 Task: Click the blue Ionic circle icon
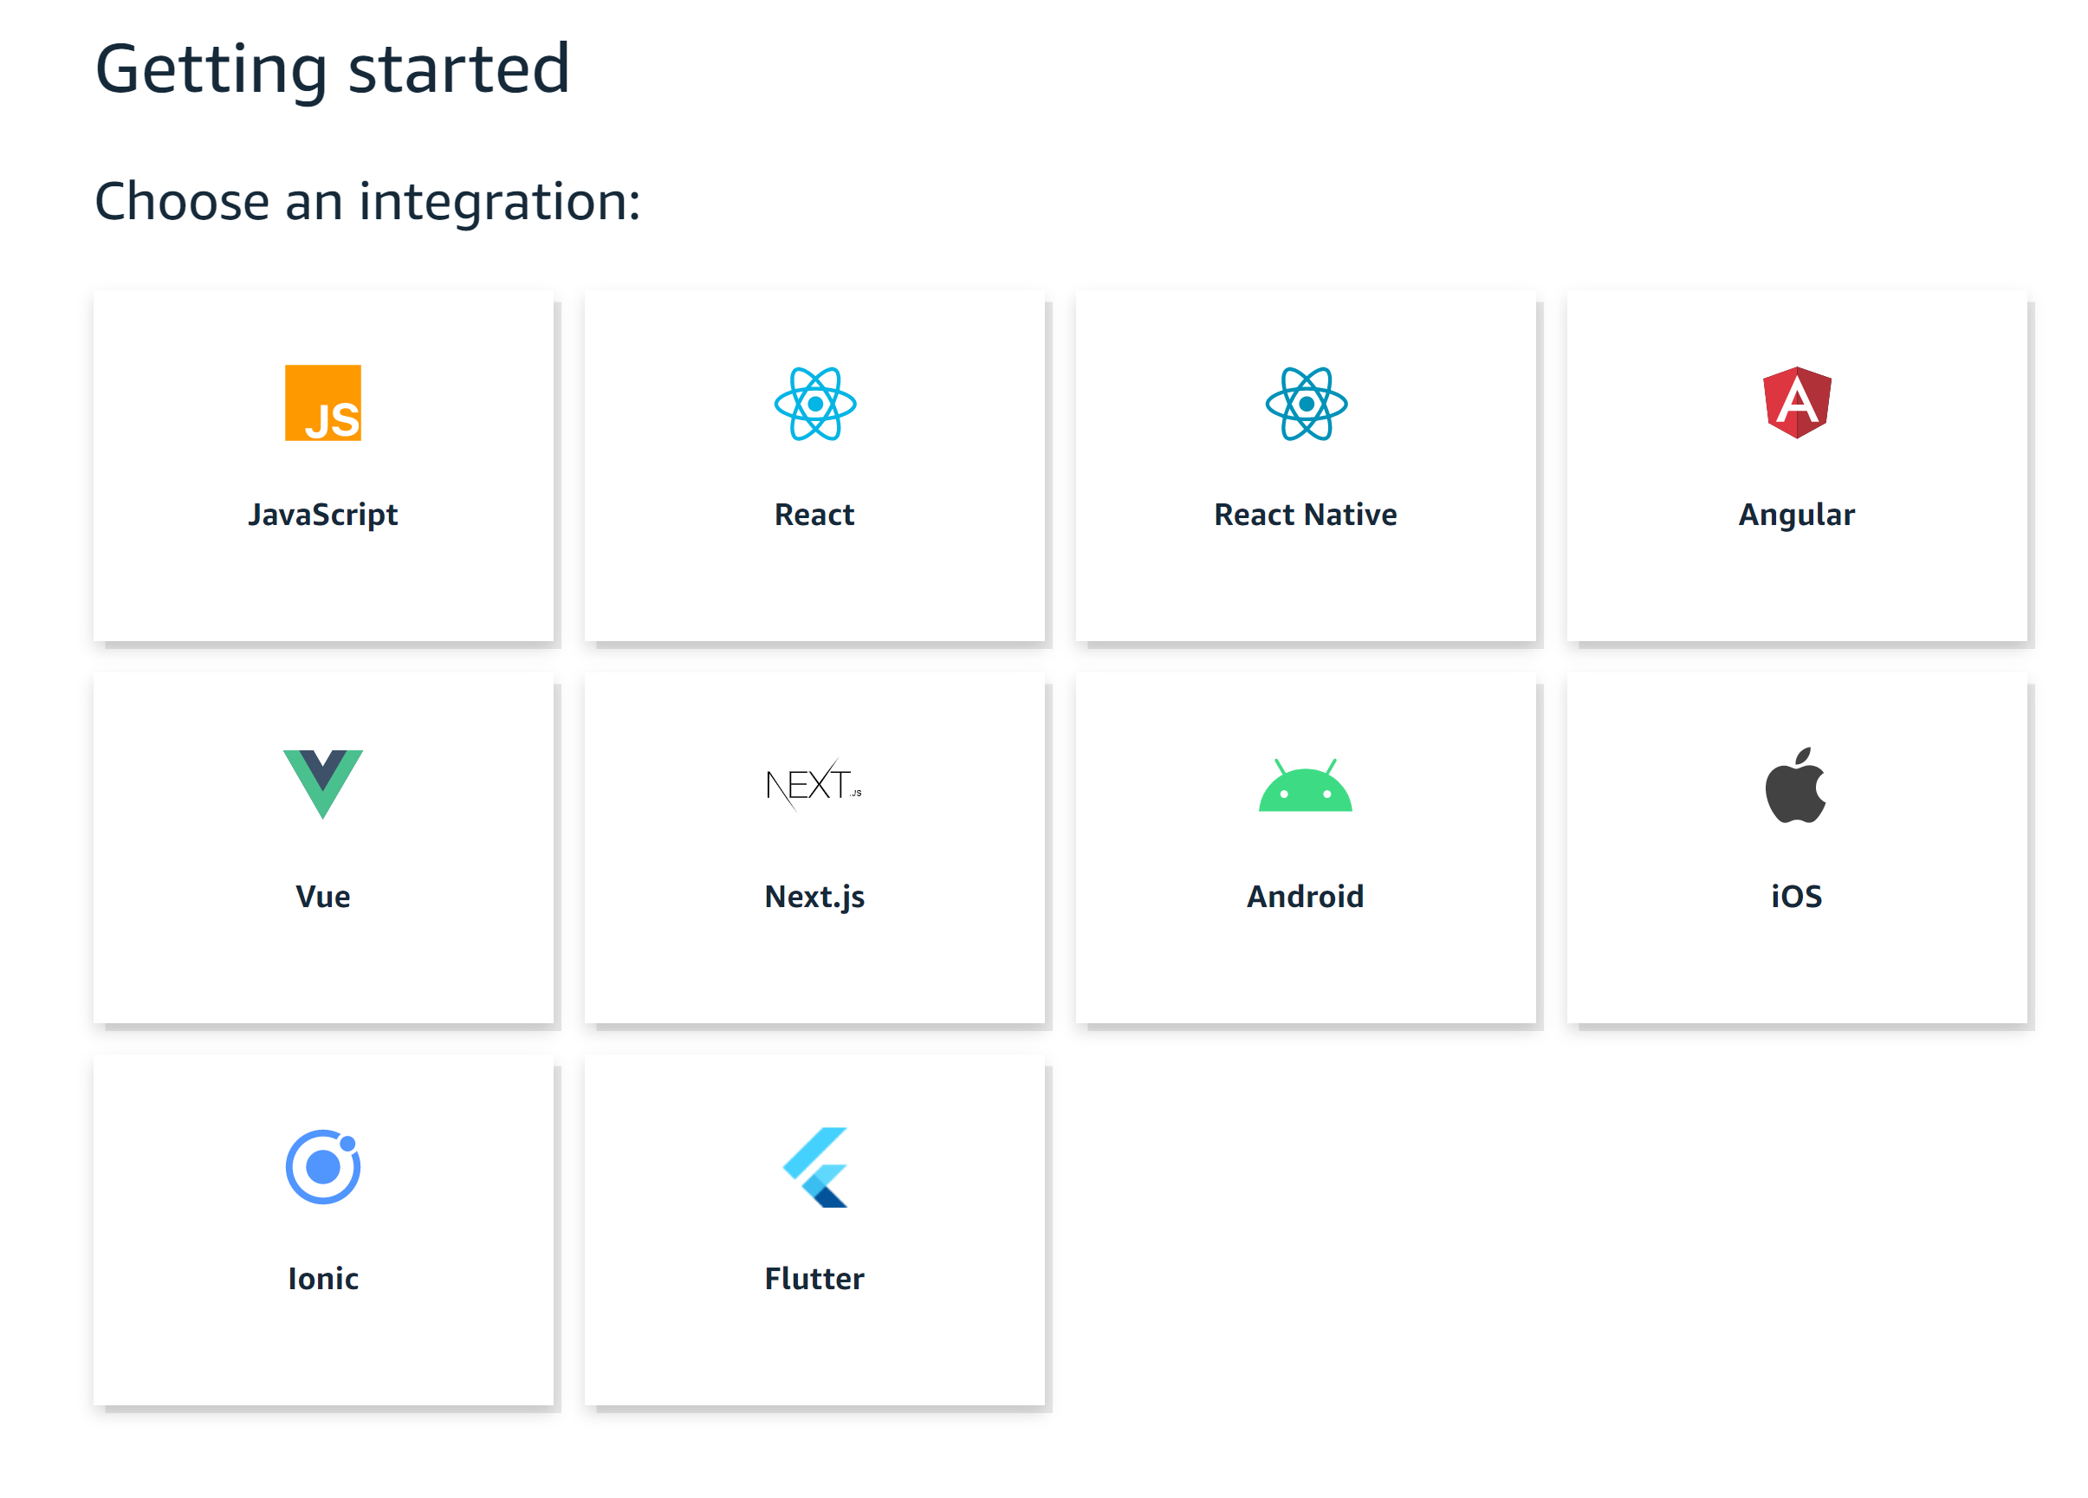[322, 1166]
